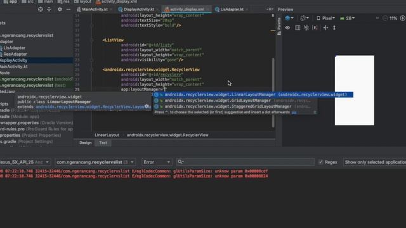Click the android:visibility="gone" code line

152,60
